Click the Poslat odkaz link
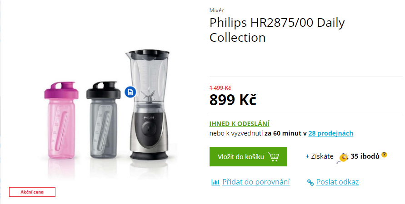The height and width of the screenshot is (204, 405). 337,182
